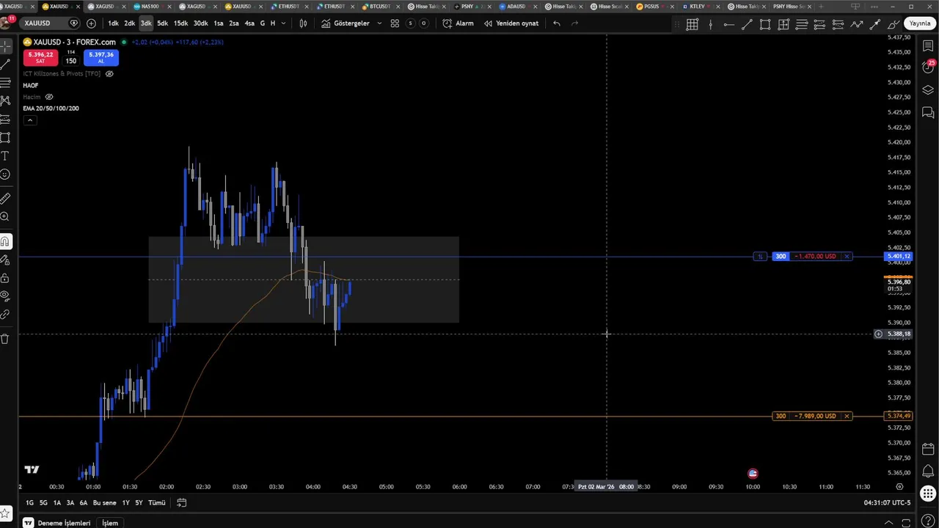Click the undo arrow
Viewport: 939px width, 528px height.
tap(557, 23)
